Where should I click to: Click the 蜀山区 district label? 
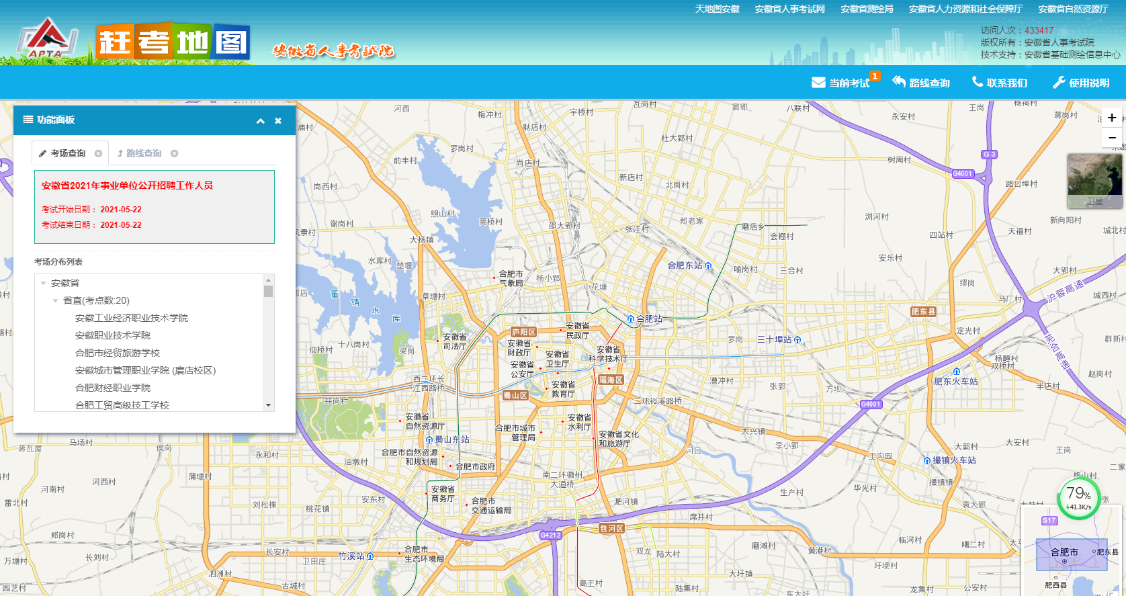[515, 396]
